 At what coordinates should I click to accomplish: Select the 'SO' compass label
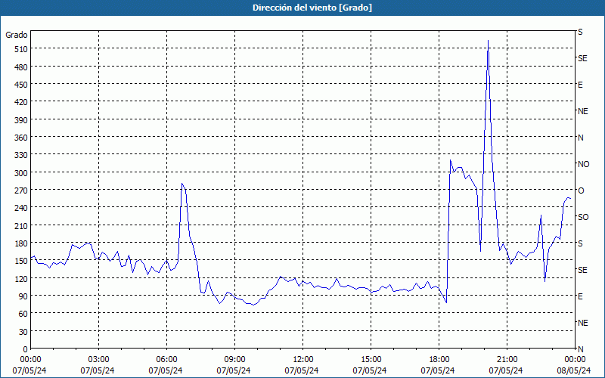coord(583,217)
